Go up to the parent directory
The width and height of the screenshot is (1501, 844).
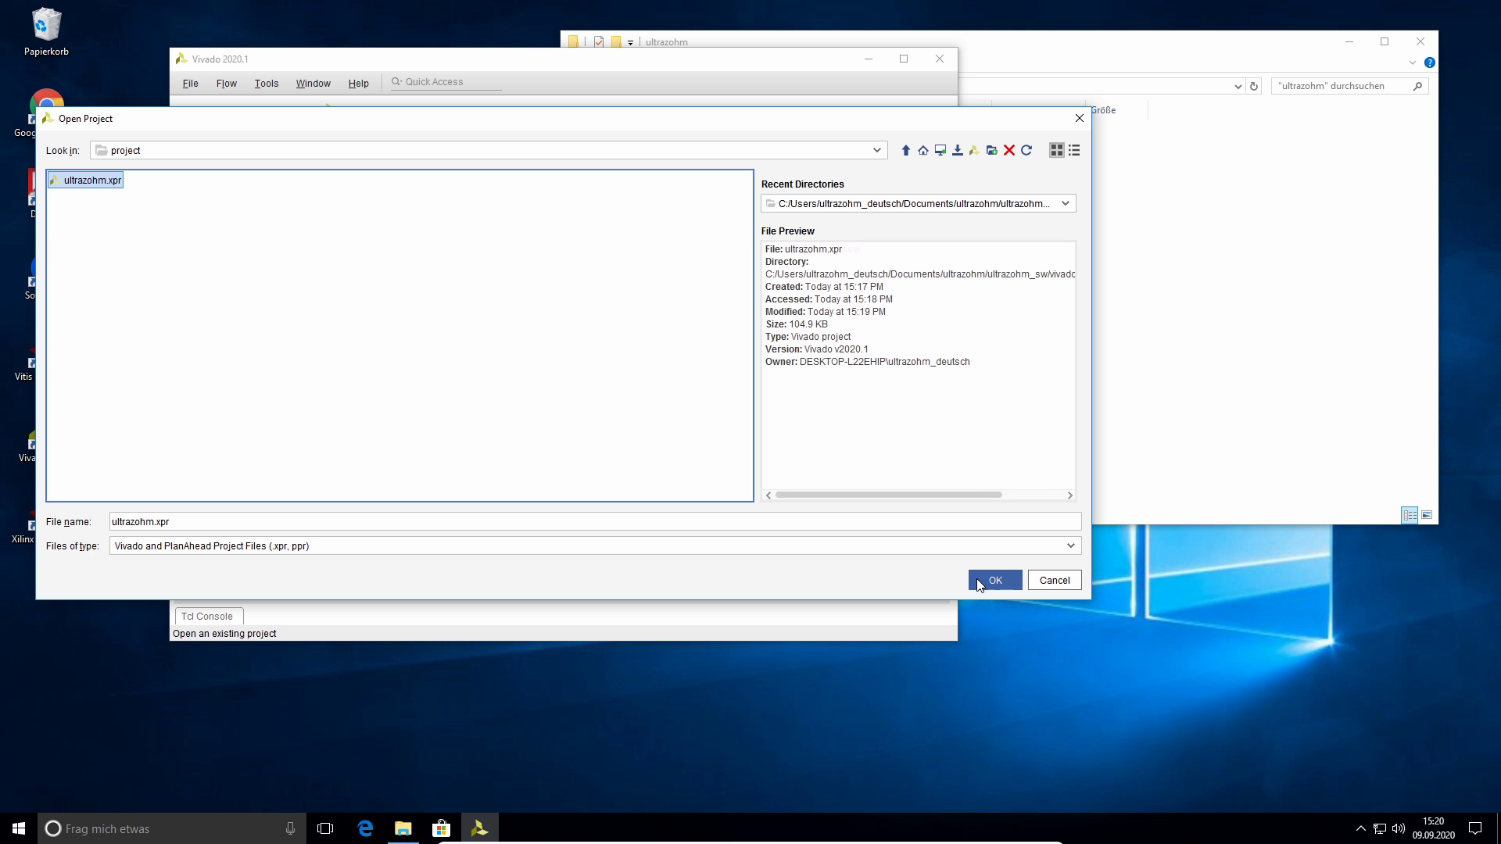click(905, 150)
